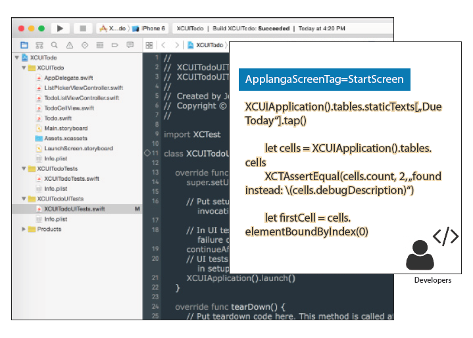
Task: Open the Breakpoint navigator icon
Action: click(x=115, y=45)
